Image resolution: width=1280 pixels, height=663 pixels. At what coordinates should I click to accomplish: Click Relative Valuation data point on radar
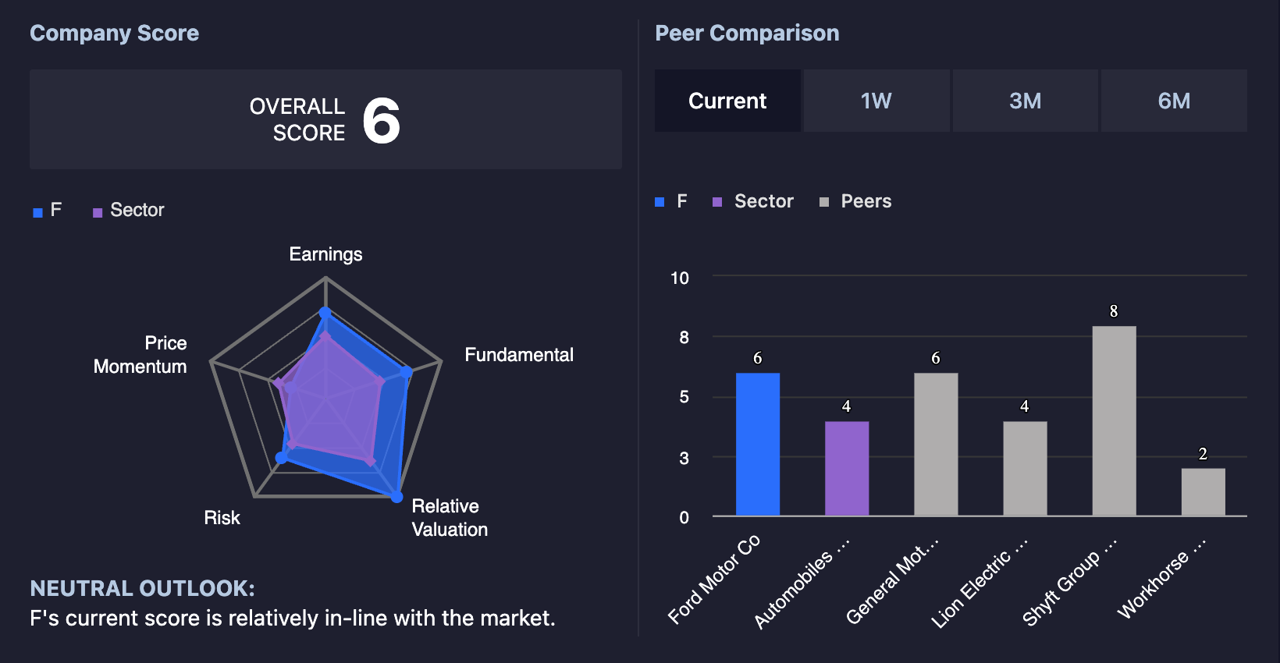point(396,497)
